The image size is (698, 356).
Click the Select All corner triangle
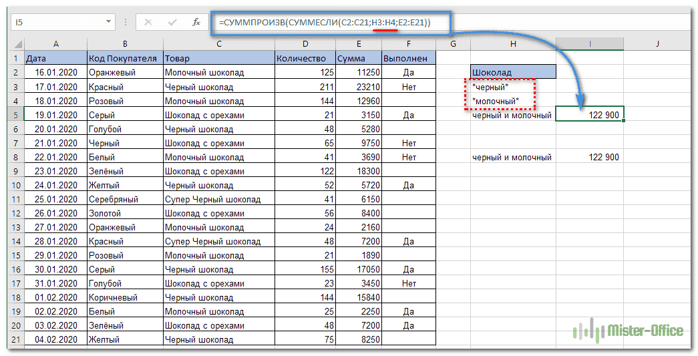click(17, 45)
